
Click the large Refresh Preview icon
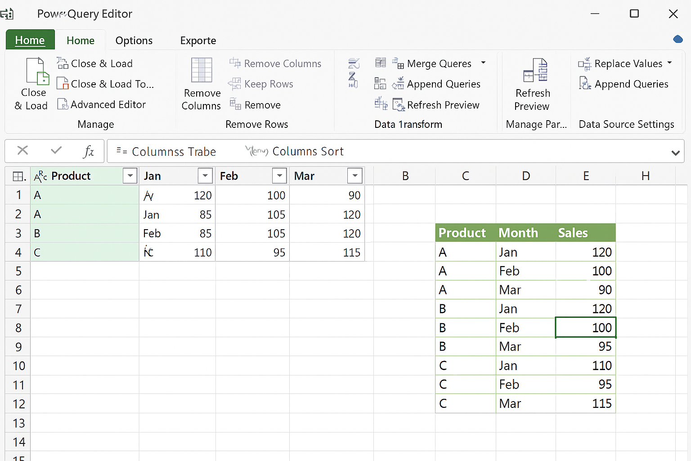(535, 70)
